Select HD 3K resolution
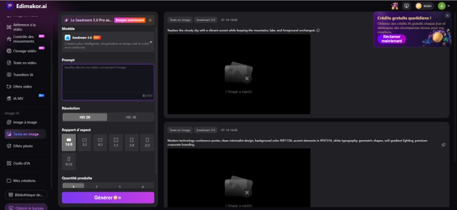This screenshot has height=210, width=457. pos(131,118)
